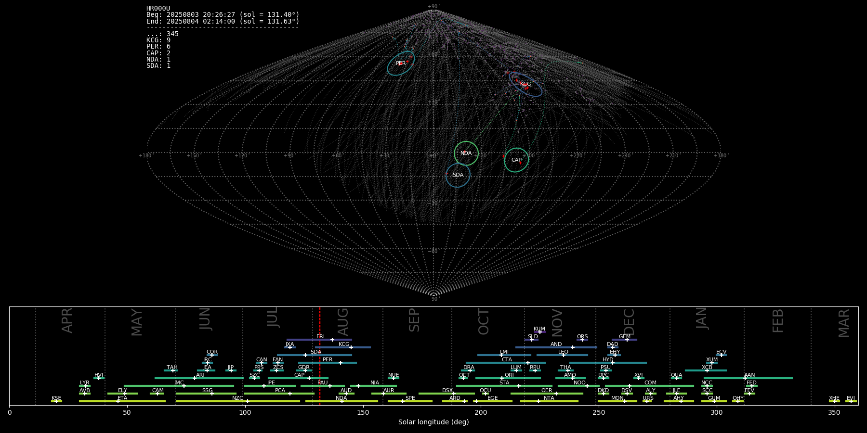Select the KCG radiant ellipse on sky map
Viewport: 867px width, 433px height.
(x=525, y=84)
